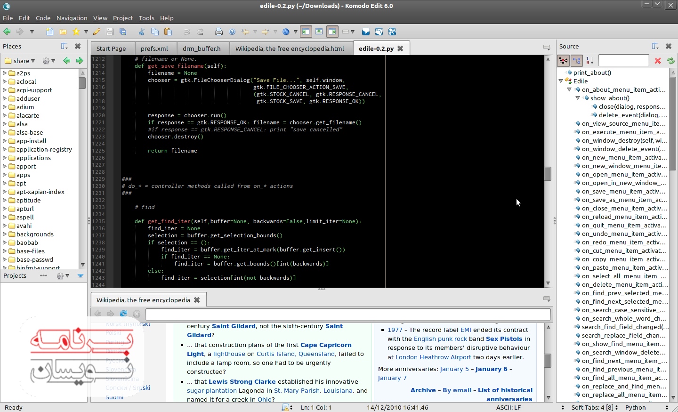Toggle the bottom pane visibility icon
This screenshot has height=412, width=678.
tap(319, 32)
